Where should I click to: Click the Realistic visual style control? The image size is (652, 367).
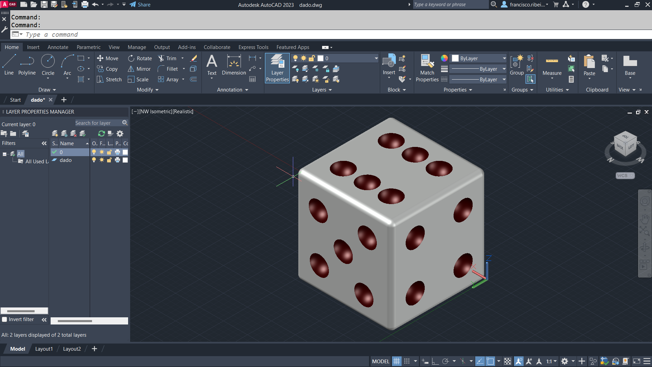pos(183,112)
